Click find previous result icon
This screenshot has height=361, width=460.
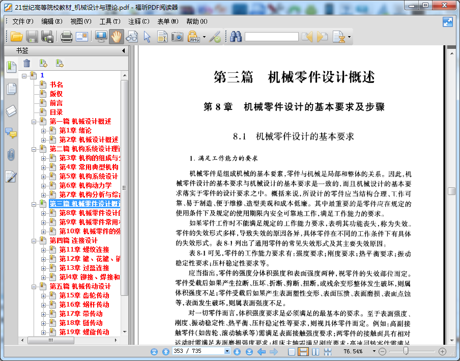pos(307,37)
